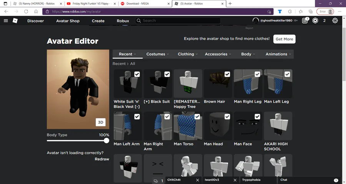Open the notifications stream icon
This screenshot has height=184, width=346.
[305, 20]
